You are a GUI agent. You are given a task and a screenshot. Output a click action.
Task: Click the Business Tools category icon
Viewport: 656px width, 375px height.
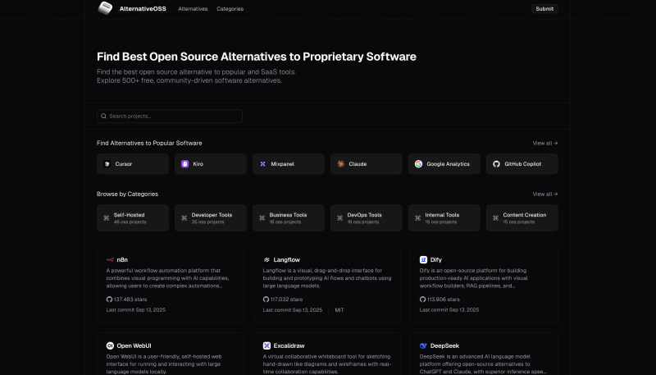(x=262, y=218)
